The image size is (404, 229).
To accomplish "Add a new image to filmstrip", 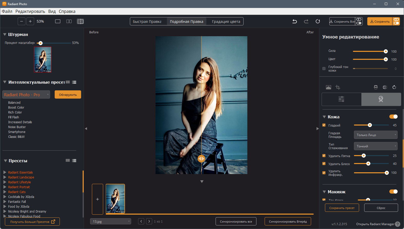I will tap(98, 199).
